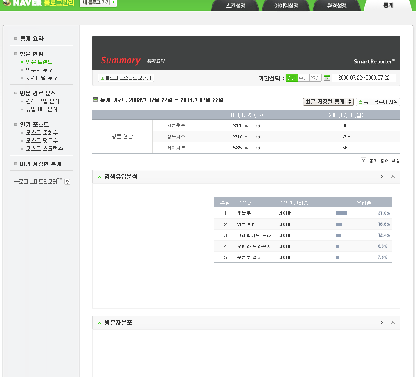Click the 내 블로그 가기 button
The height and width of the screenshot is (377, 416).
(98, 3)
